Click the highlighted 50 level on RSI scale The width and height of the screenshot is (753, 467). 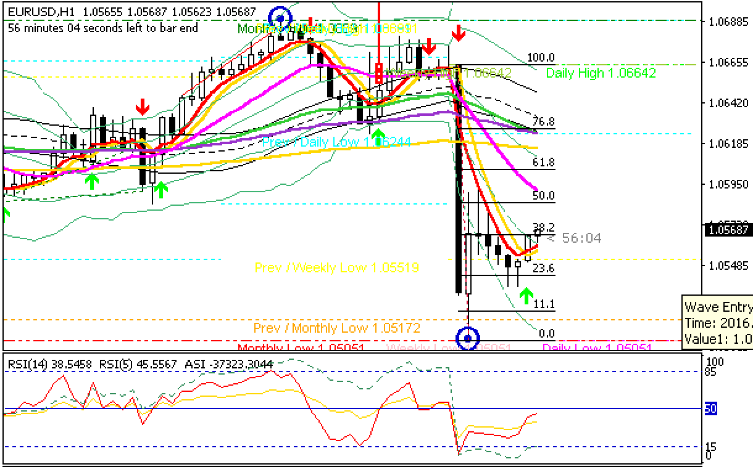710,409
